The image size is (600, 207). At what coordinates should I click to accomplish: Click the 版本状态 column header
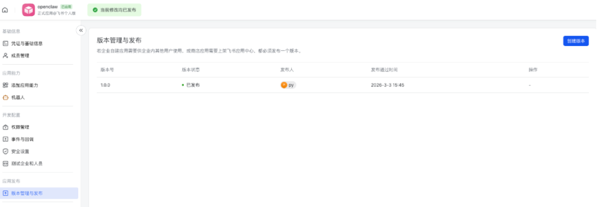point(191,70)
